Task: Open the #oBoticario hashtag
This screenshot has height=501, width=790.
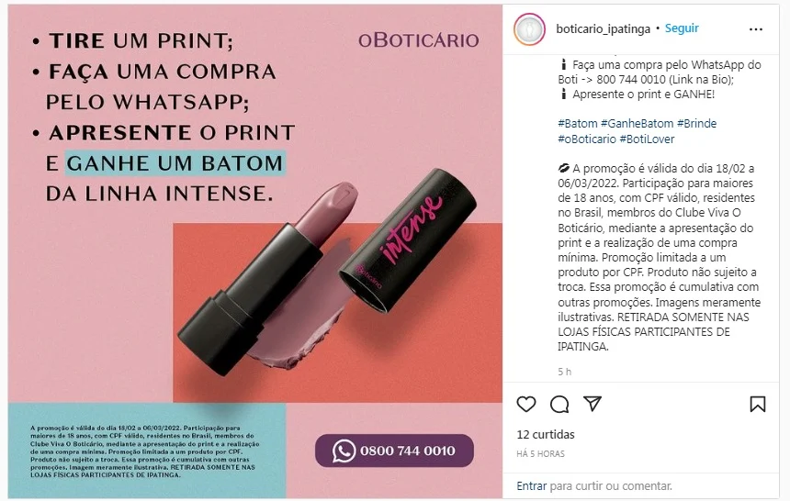Action: 587,139
